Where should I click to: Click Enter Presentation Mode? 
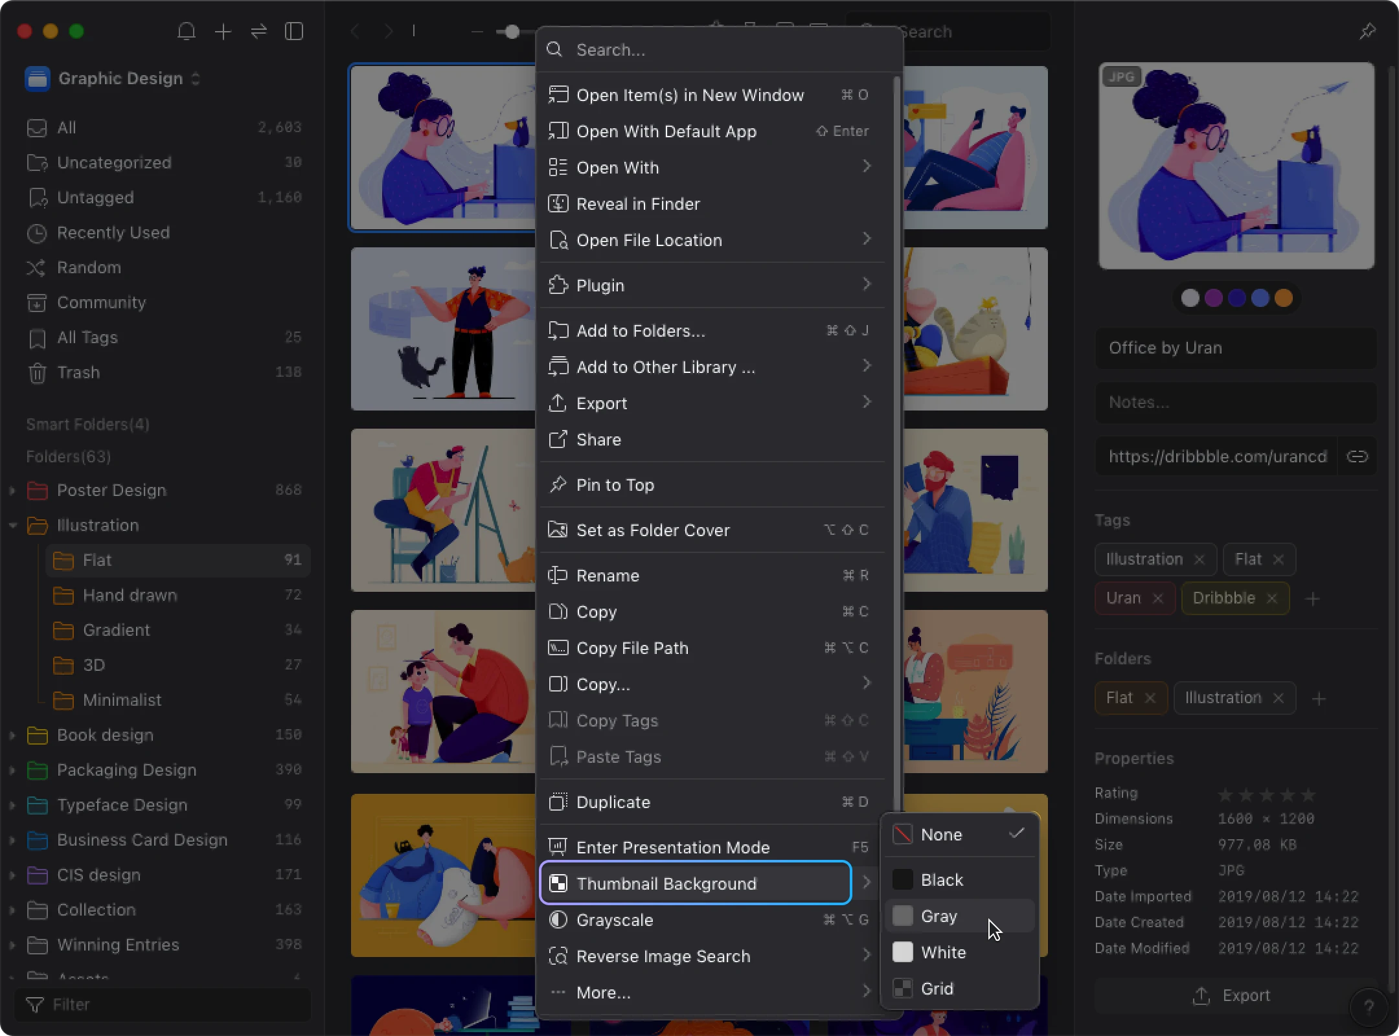(712, 848)
